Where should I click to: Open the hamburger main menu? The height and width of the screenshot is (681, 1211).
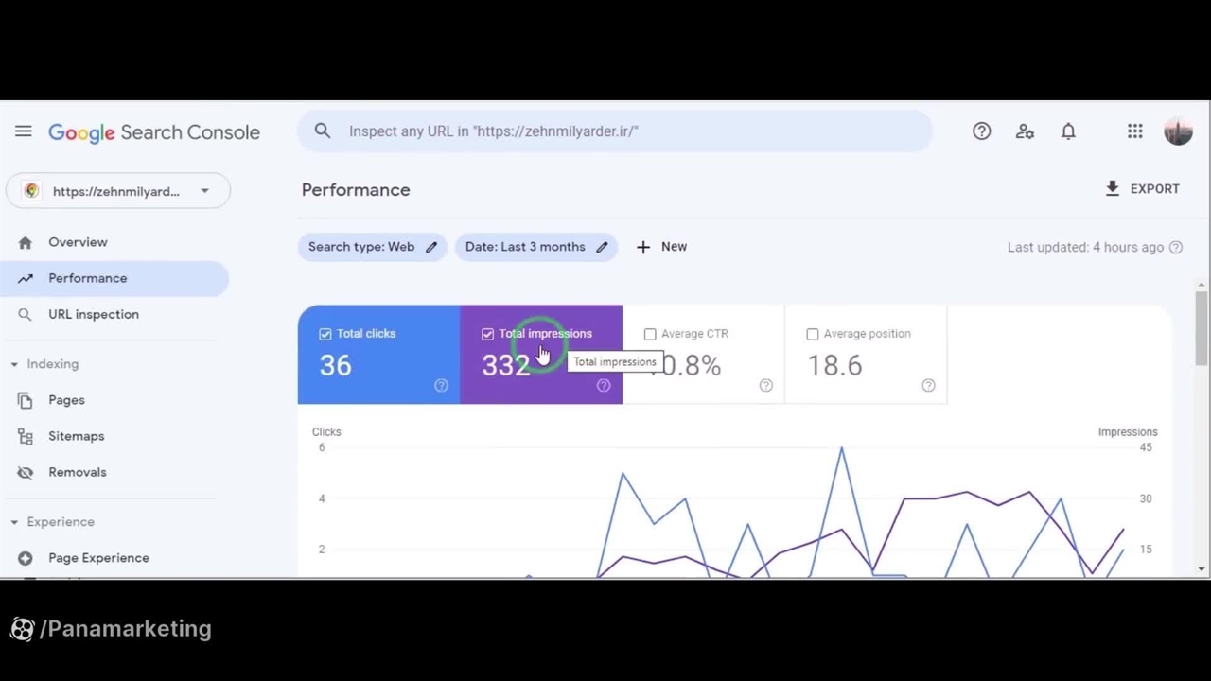(24, 131)
